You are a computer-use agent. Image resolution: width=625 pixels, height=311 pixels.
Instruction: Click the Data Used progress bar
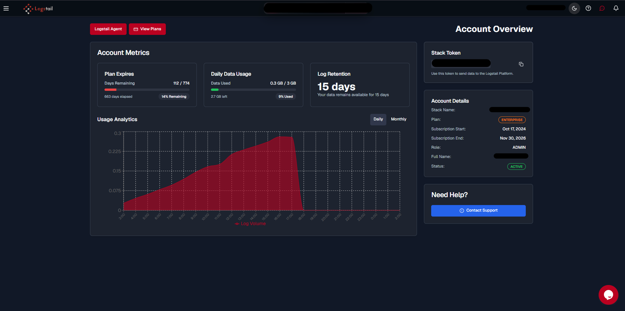coord(253,90)
